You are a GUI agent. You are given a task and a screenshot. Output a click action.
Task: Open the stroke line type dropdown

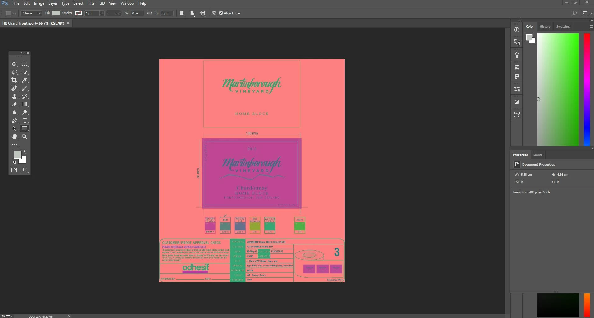113,13
